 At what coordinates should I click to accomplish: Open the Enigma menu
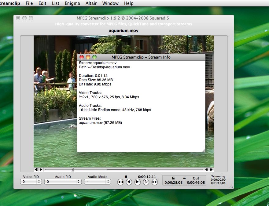coord(72,3)
